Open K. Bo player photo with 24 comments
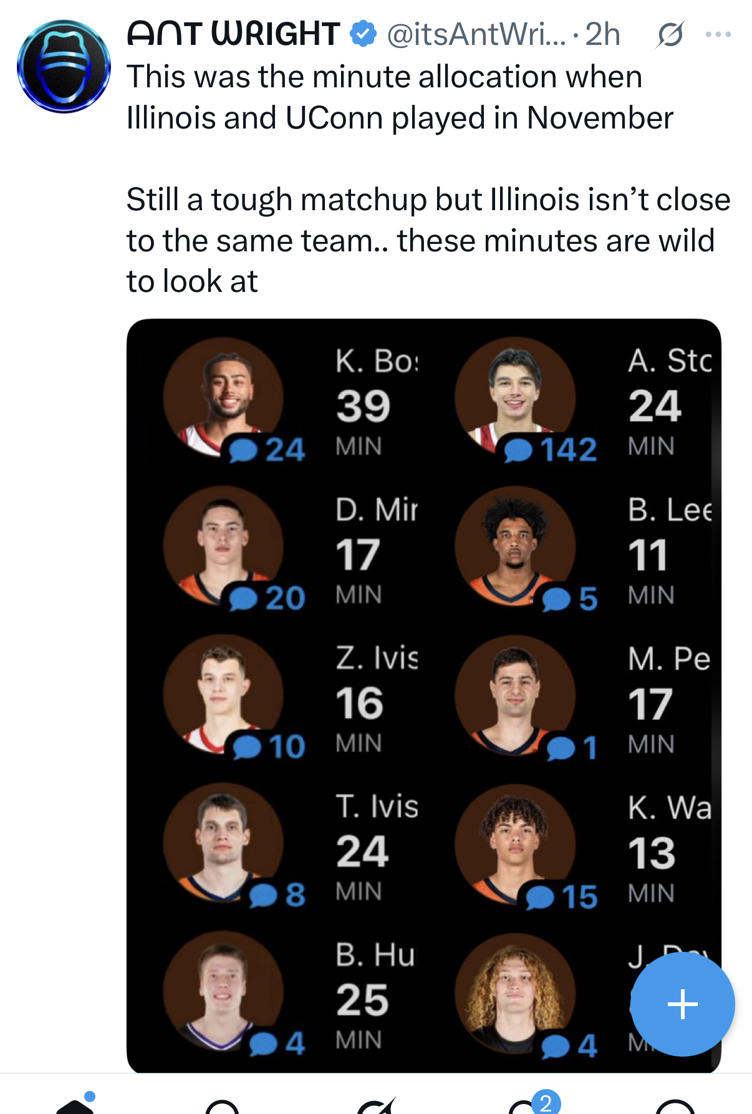The height and width of the screenshot is (1114, 752). pyautogui.click(x=223, y=397)
